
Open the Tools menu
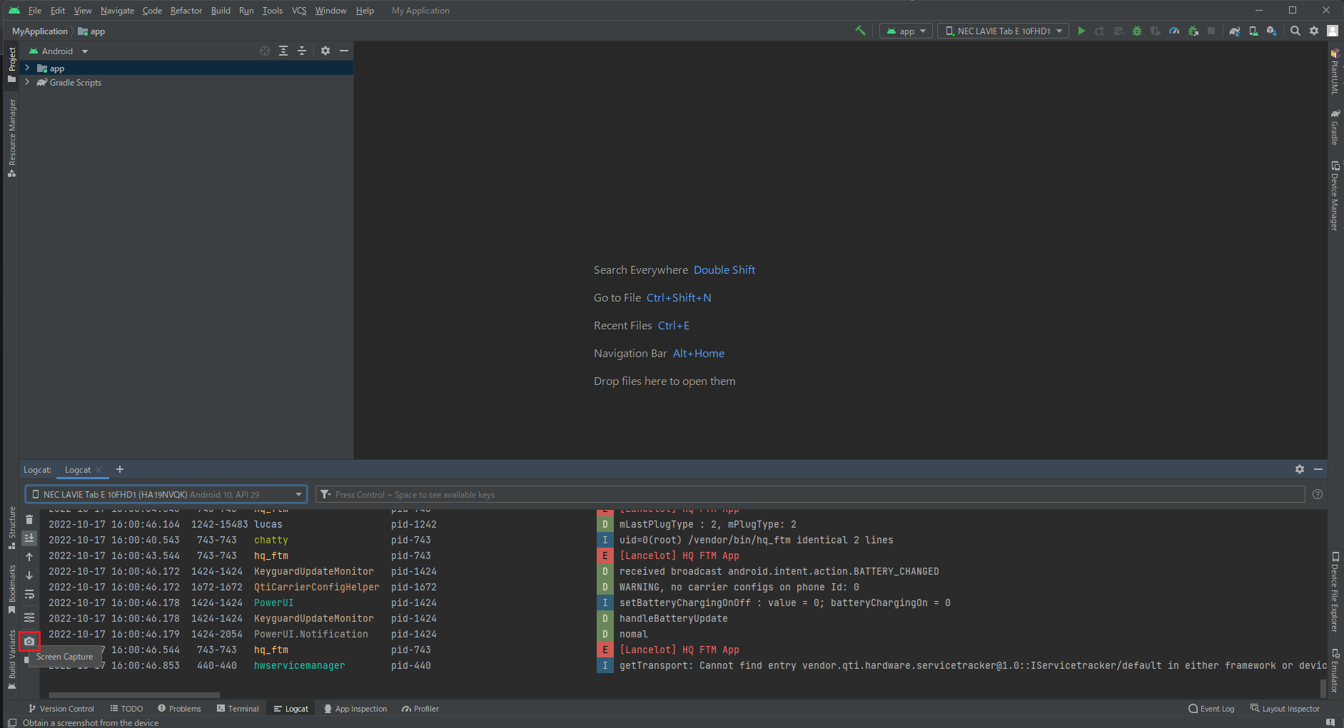(x=272, y=10)
